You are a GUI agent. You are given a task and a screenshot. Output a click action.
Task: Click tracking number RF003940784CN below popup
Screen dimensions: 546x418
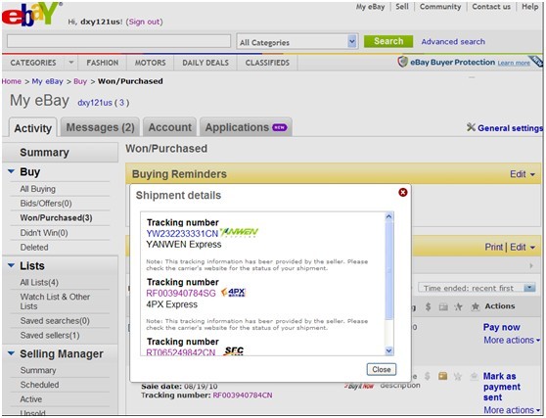(x=243, y=395)
